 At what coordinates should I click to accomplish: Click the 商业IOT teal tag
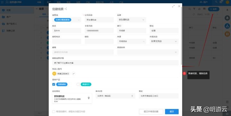click(x=86, y=84)
